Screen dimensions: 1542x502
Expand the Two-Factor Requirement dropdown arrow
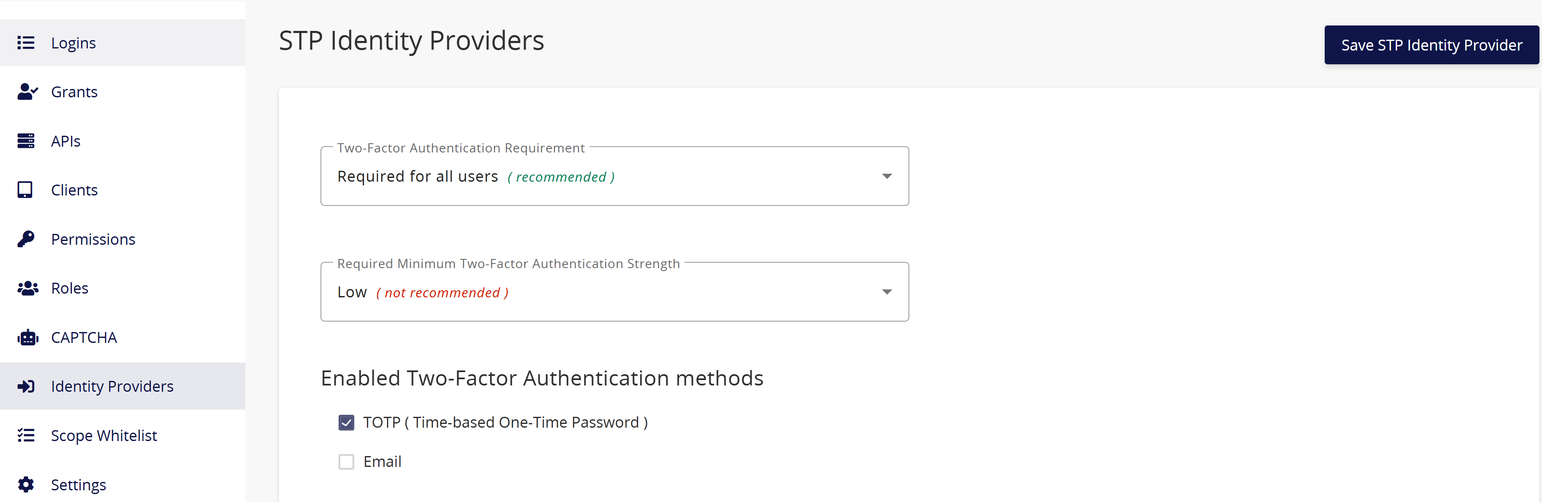[x=887, y=176]
